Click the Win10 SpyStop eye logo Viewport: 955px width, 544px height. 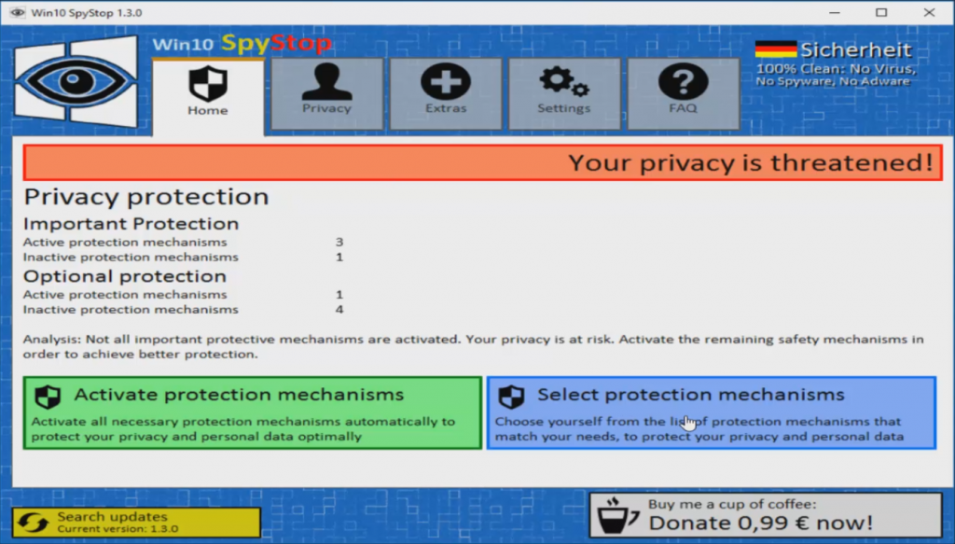tap(76, 81)
